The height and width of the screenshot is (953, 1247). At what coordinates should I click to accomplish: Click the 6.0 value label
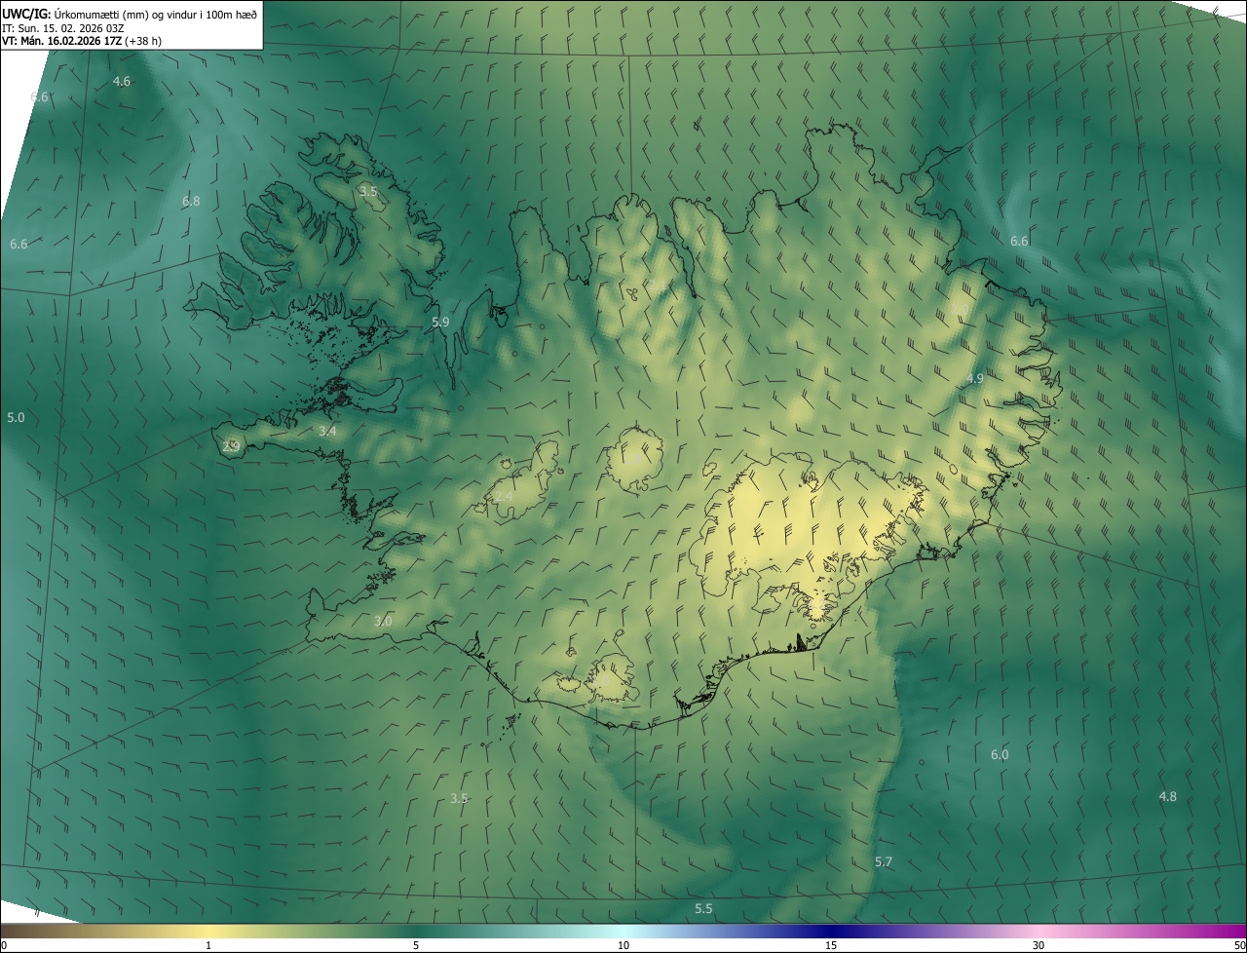click(1000, 755)
